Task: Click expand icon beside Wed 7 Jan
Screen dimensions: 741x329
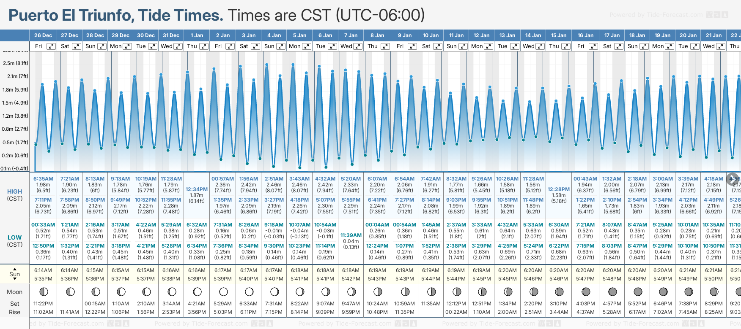Action: tap(358, 46)
